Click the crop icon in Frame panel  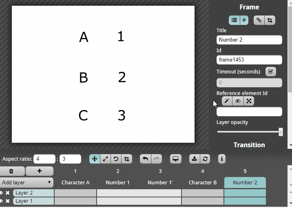pos(270,20)
